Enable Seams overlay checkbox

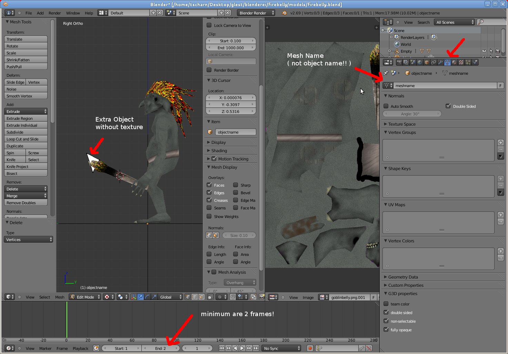[x=209, y=208]
